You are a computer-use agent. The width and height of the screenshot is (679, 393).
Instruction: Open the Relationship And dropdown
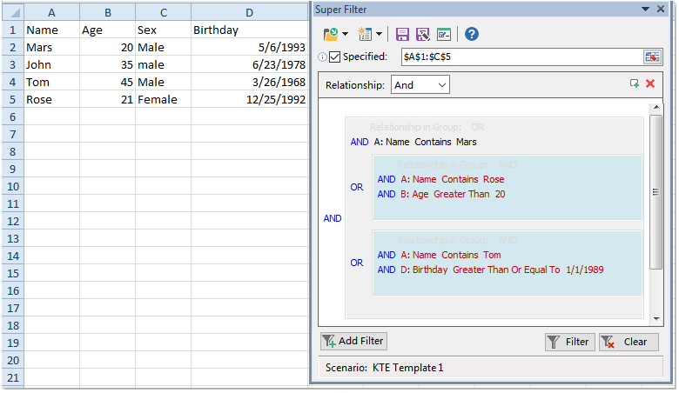(420, 84)
